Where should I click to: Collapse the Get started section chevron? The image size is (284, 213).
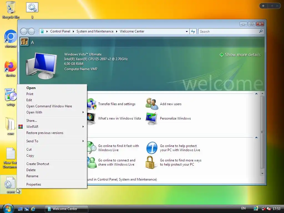(x=256, y=94)
